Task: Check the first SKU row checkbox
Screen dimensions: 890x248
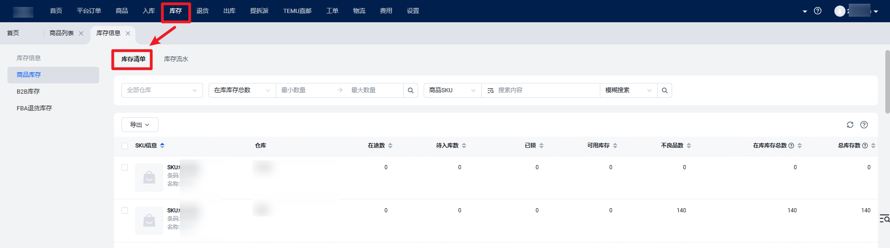Action: tap(125, 167)
